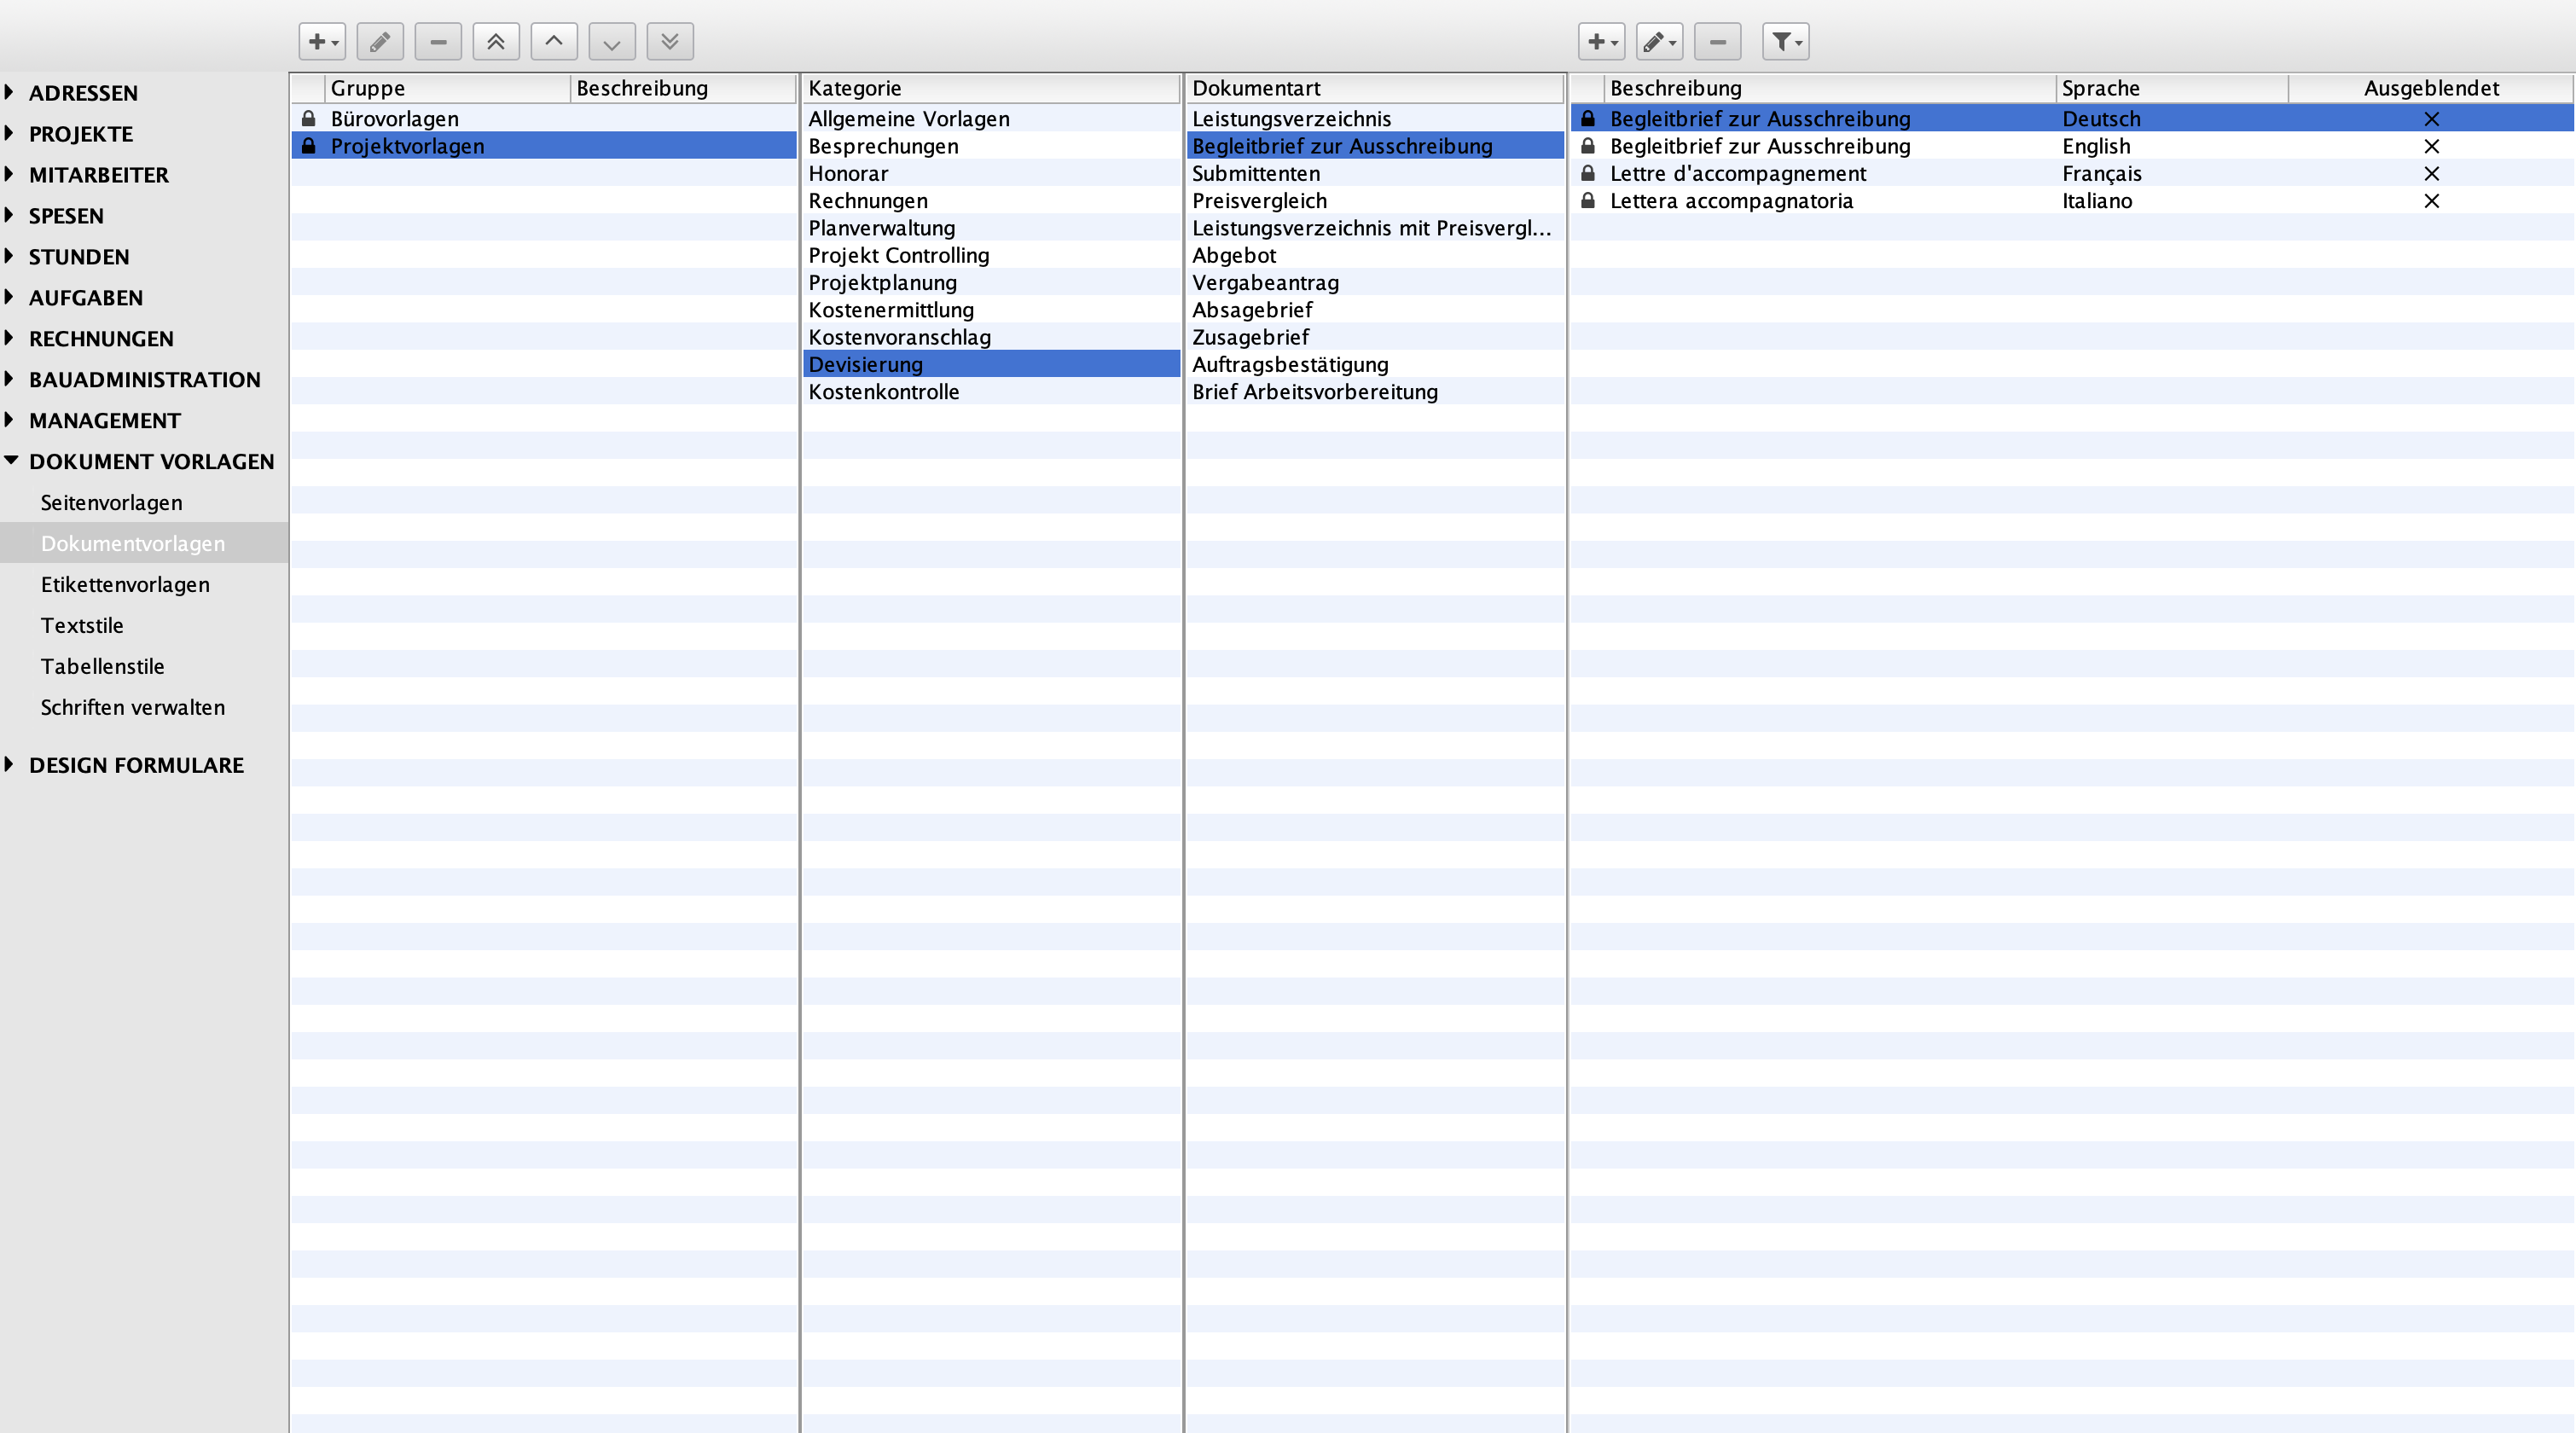Expand the PROJEKTE sidebar section
This screenshot has width=2576, height=1433.
point(9,133)
